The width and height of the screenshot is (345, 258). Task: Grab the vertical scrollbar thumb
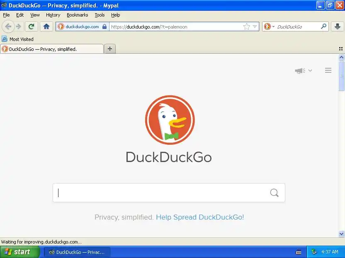342,76
